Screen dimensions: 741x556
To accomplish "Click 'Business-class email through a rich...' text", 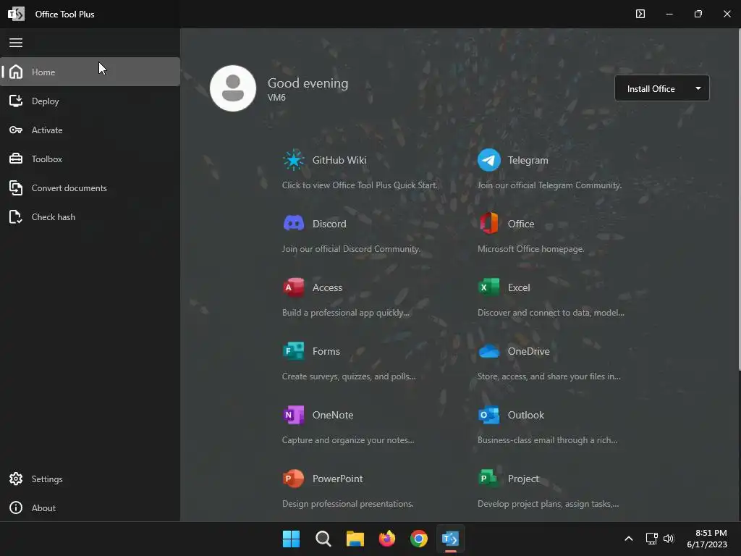I will [547, 440].
